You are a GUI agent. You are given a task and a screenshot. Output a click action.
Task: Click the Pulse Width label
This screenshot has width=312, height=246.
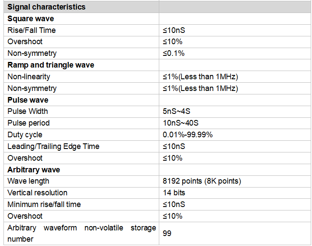tap(28, 111)
